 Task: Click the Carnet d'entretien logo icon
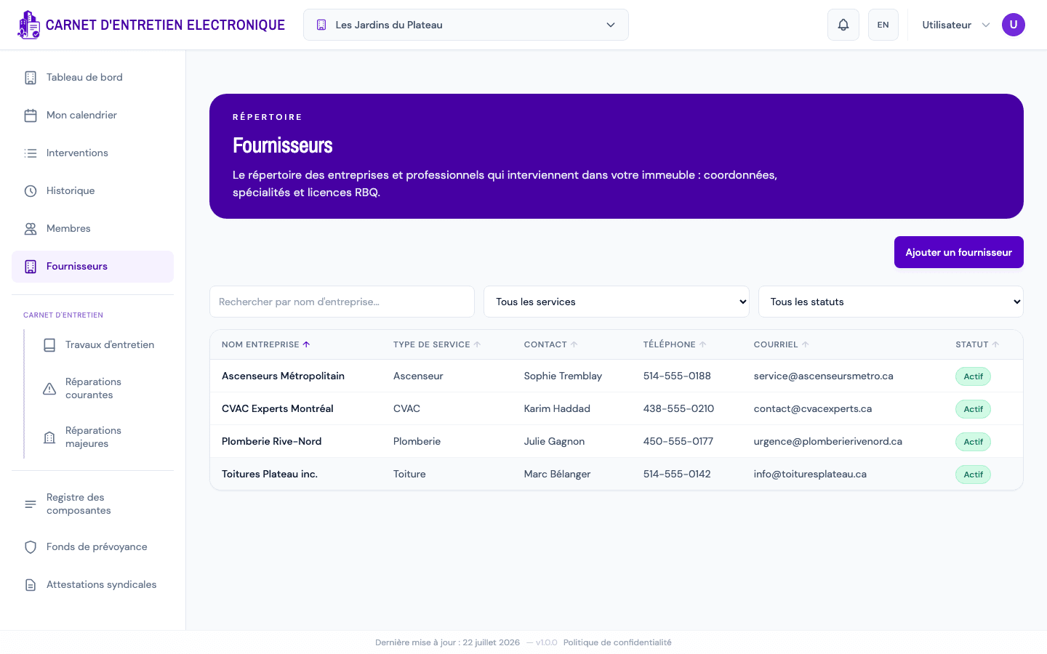click(29, 25)
